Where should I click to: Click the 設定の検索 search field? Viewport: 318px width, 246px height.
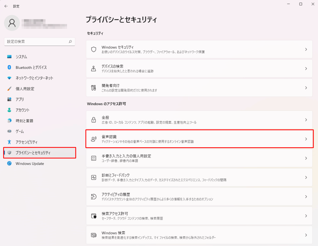point(39,41)
